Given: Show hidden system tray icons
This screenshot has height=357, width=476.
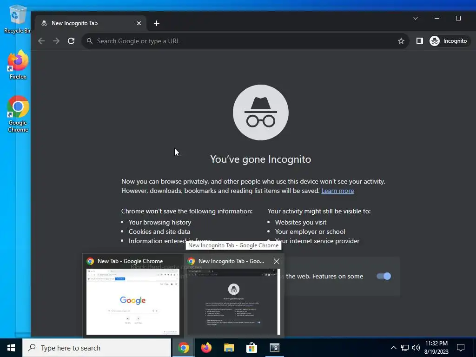Looking at the screenshot, I should pyautogui.click(x=393, y=348).
